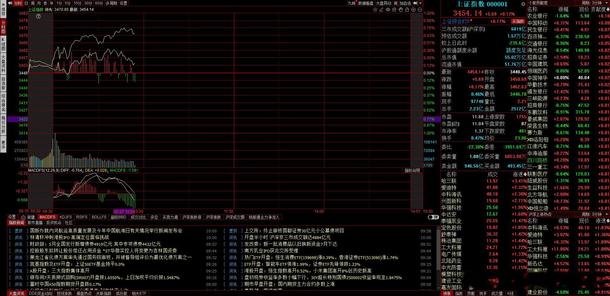Zoom in with the plus circle icon
Screen dimensions: 610x296
click(x=413, y=10)
